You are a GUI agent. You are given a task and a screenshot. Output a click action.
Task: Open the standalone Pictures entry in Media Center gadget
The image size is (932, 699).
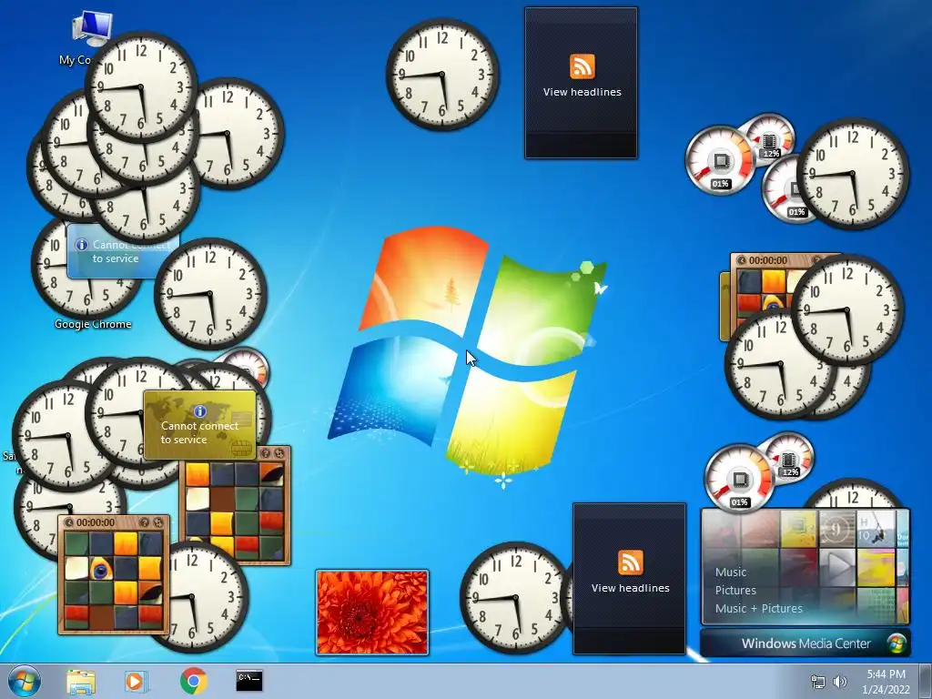click(x=735, y=590)
